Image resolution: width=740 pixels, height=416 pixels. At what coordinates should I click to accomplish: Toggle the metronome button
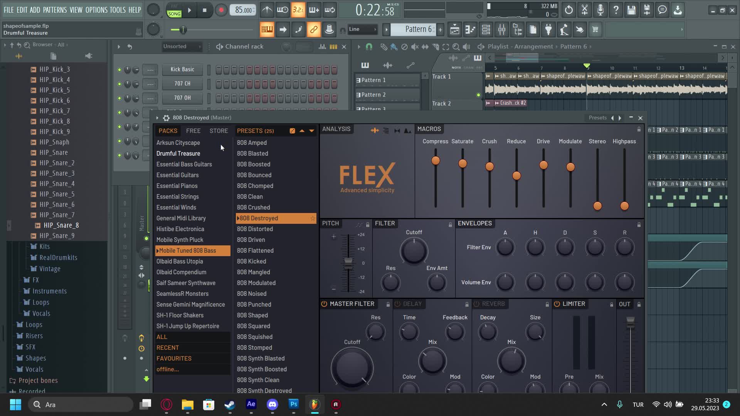[x=267, y=10]
